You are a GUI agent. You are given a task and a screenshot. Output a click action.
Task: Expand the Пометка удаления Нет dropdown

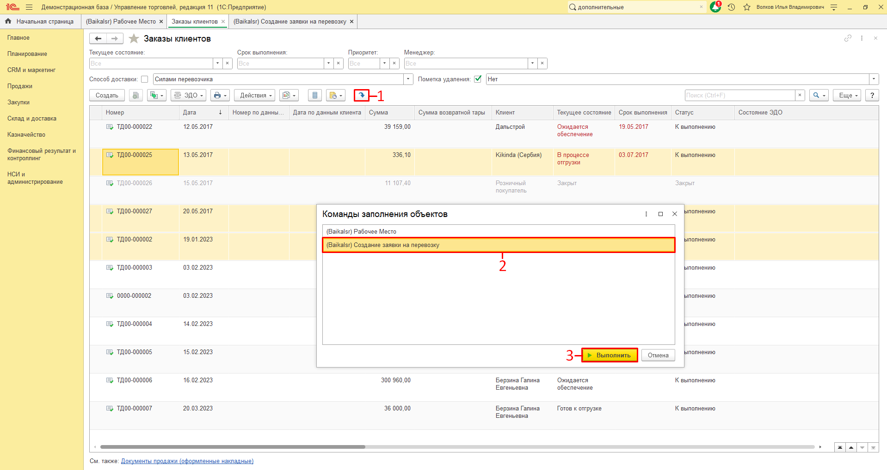click(874, 79)
